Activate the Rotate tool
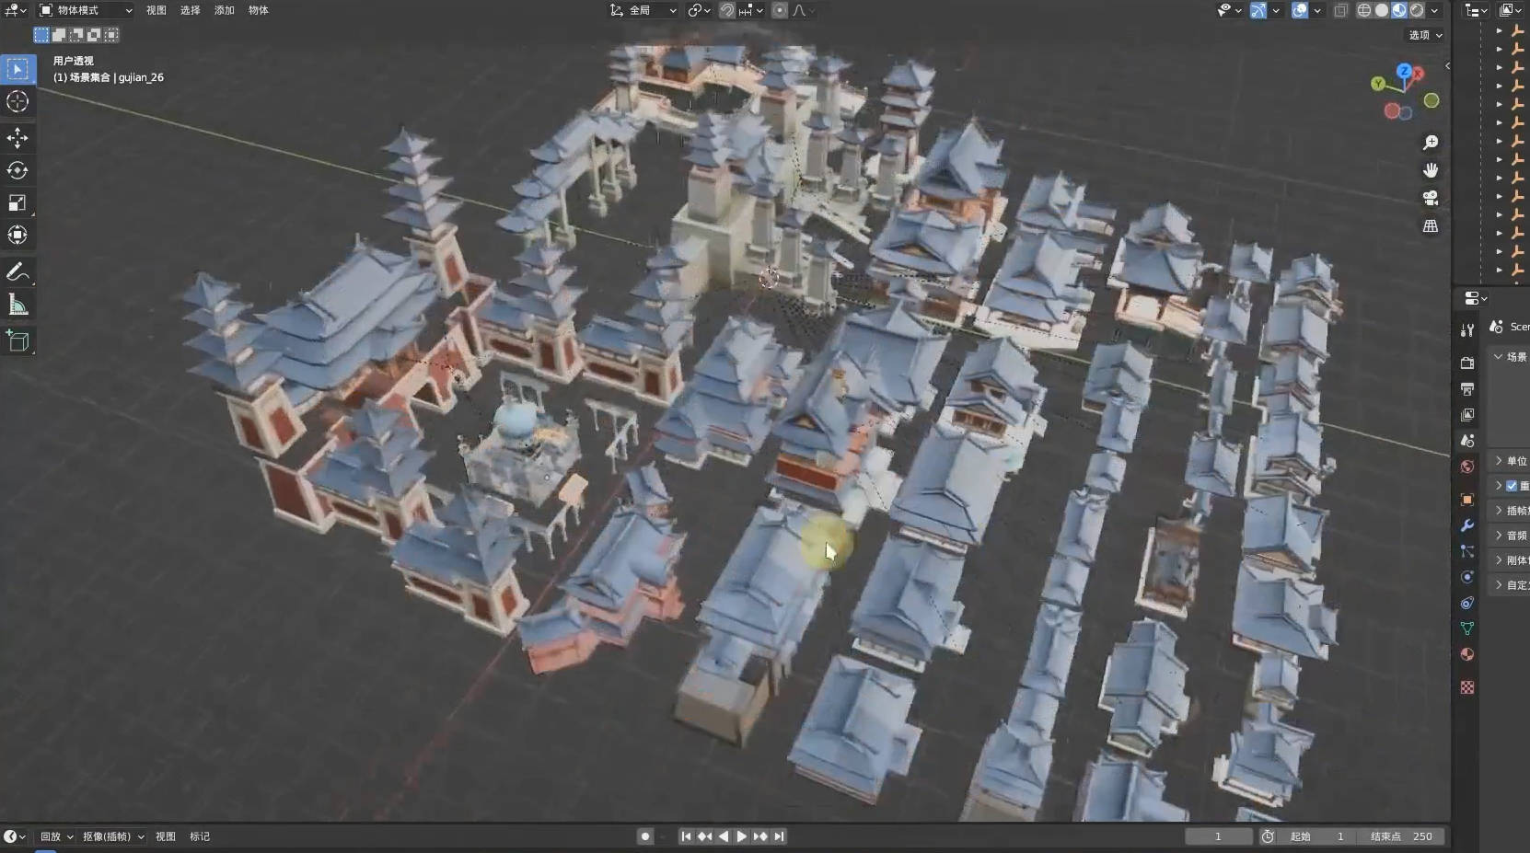The width and height of the screenshot is (1530, 853). (x=17, y=170)
